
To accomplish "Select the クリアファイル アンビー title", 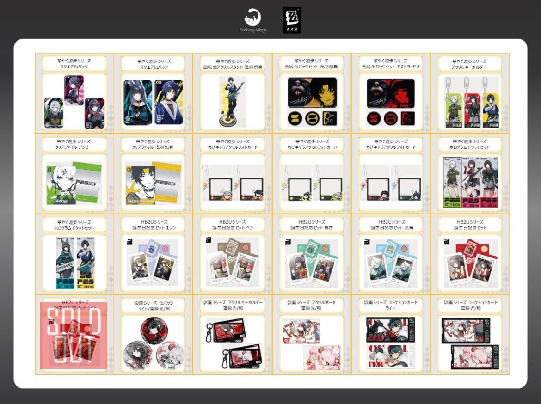I will click(74, 144).
